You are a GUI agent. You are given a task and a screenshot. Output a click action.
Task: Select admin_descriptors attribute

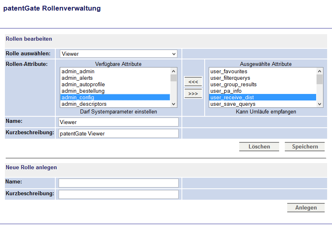pyautogui.click(x=115, y=104)
